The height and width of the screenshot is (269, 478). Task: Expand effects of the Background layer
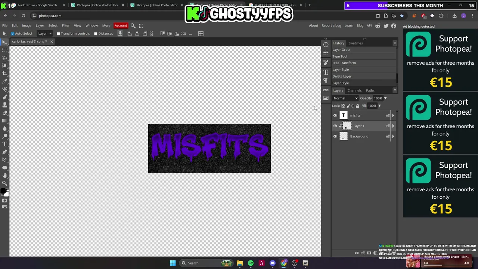(393, 136)
